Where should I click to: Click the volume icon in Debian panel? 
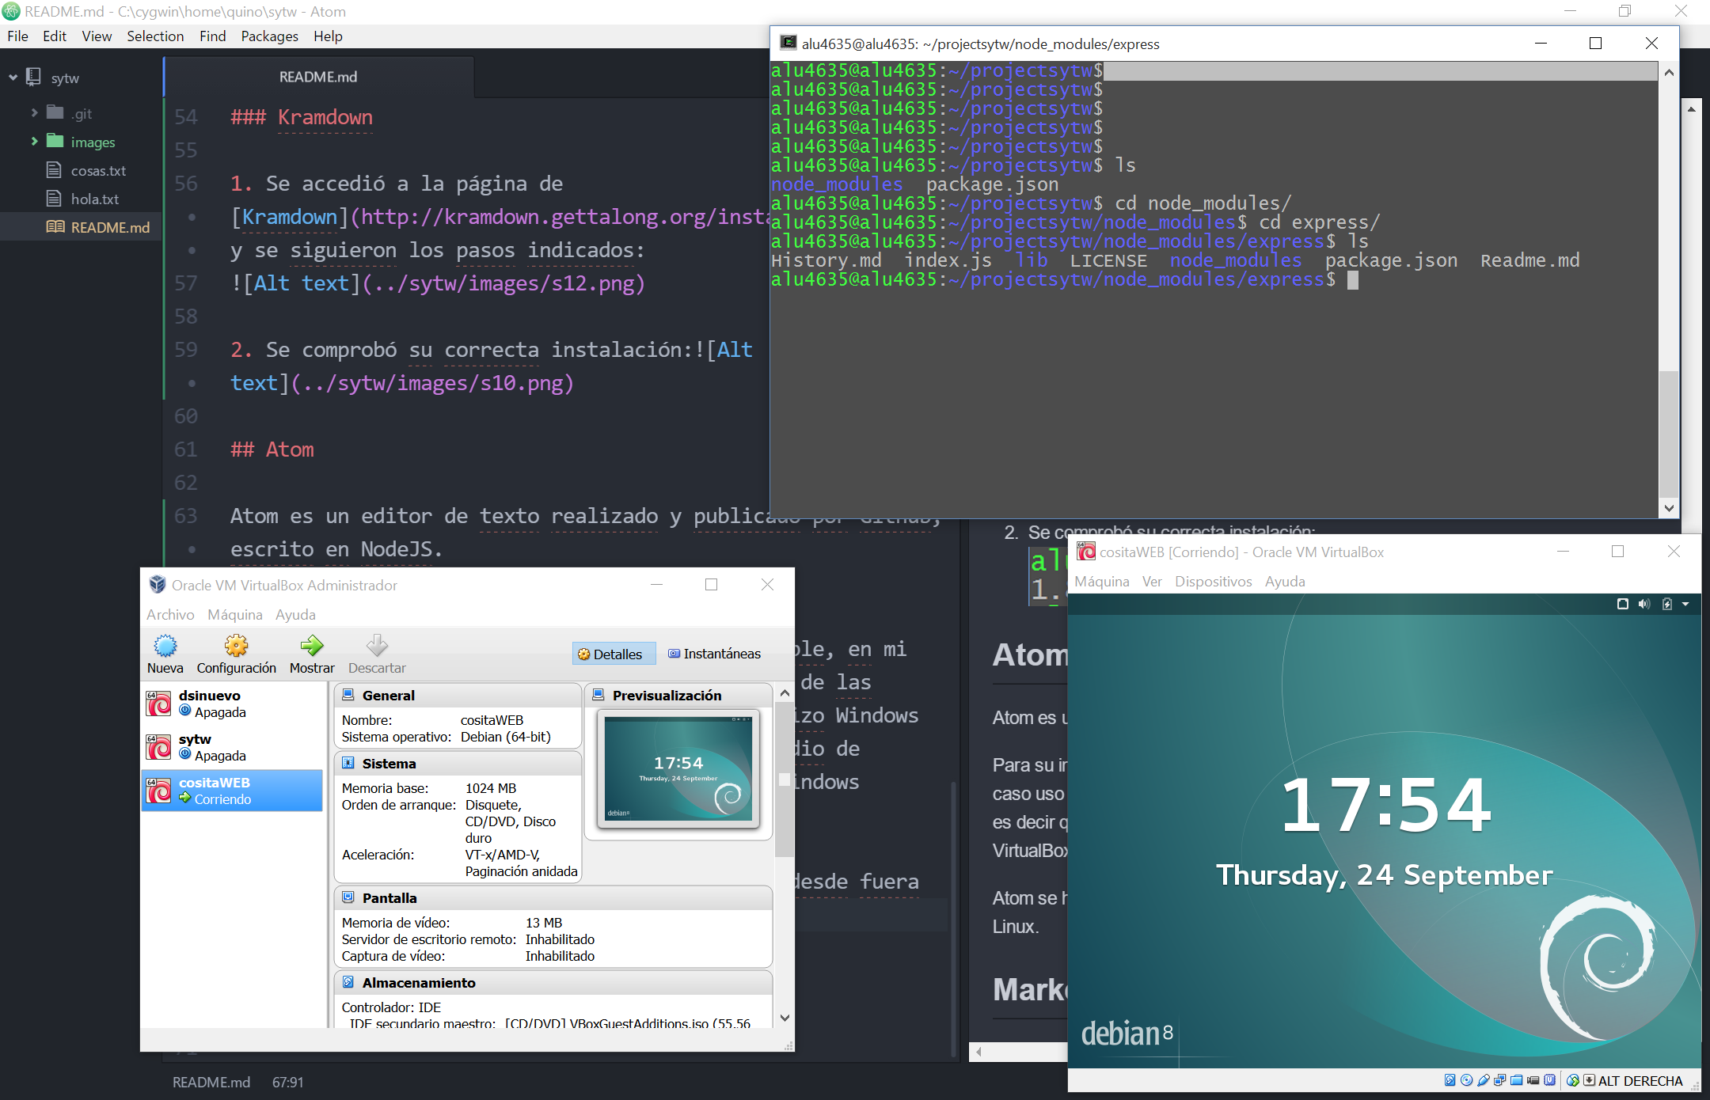tap(1644, 604)
